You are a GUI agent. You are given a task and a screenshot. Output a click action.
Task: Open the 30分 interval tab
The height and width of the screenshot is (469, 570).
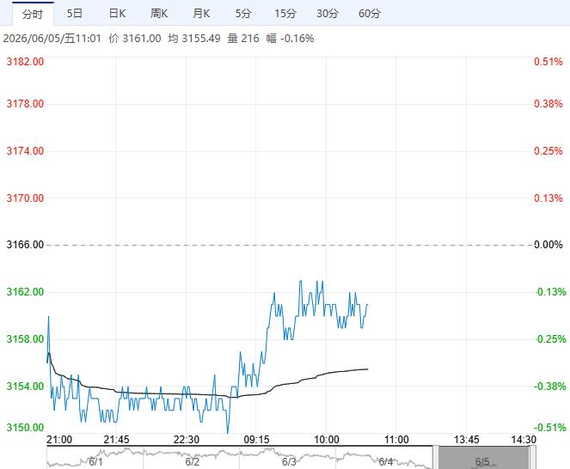pos(328,14)
